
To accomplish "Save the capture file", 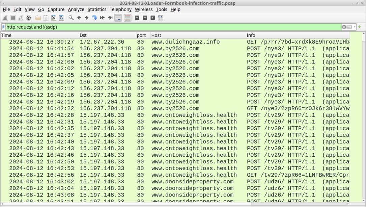I will [x=46, y=18].
